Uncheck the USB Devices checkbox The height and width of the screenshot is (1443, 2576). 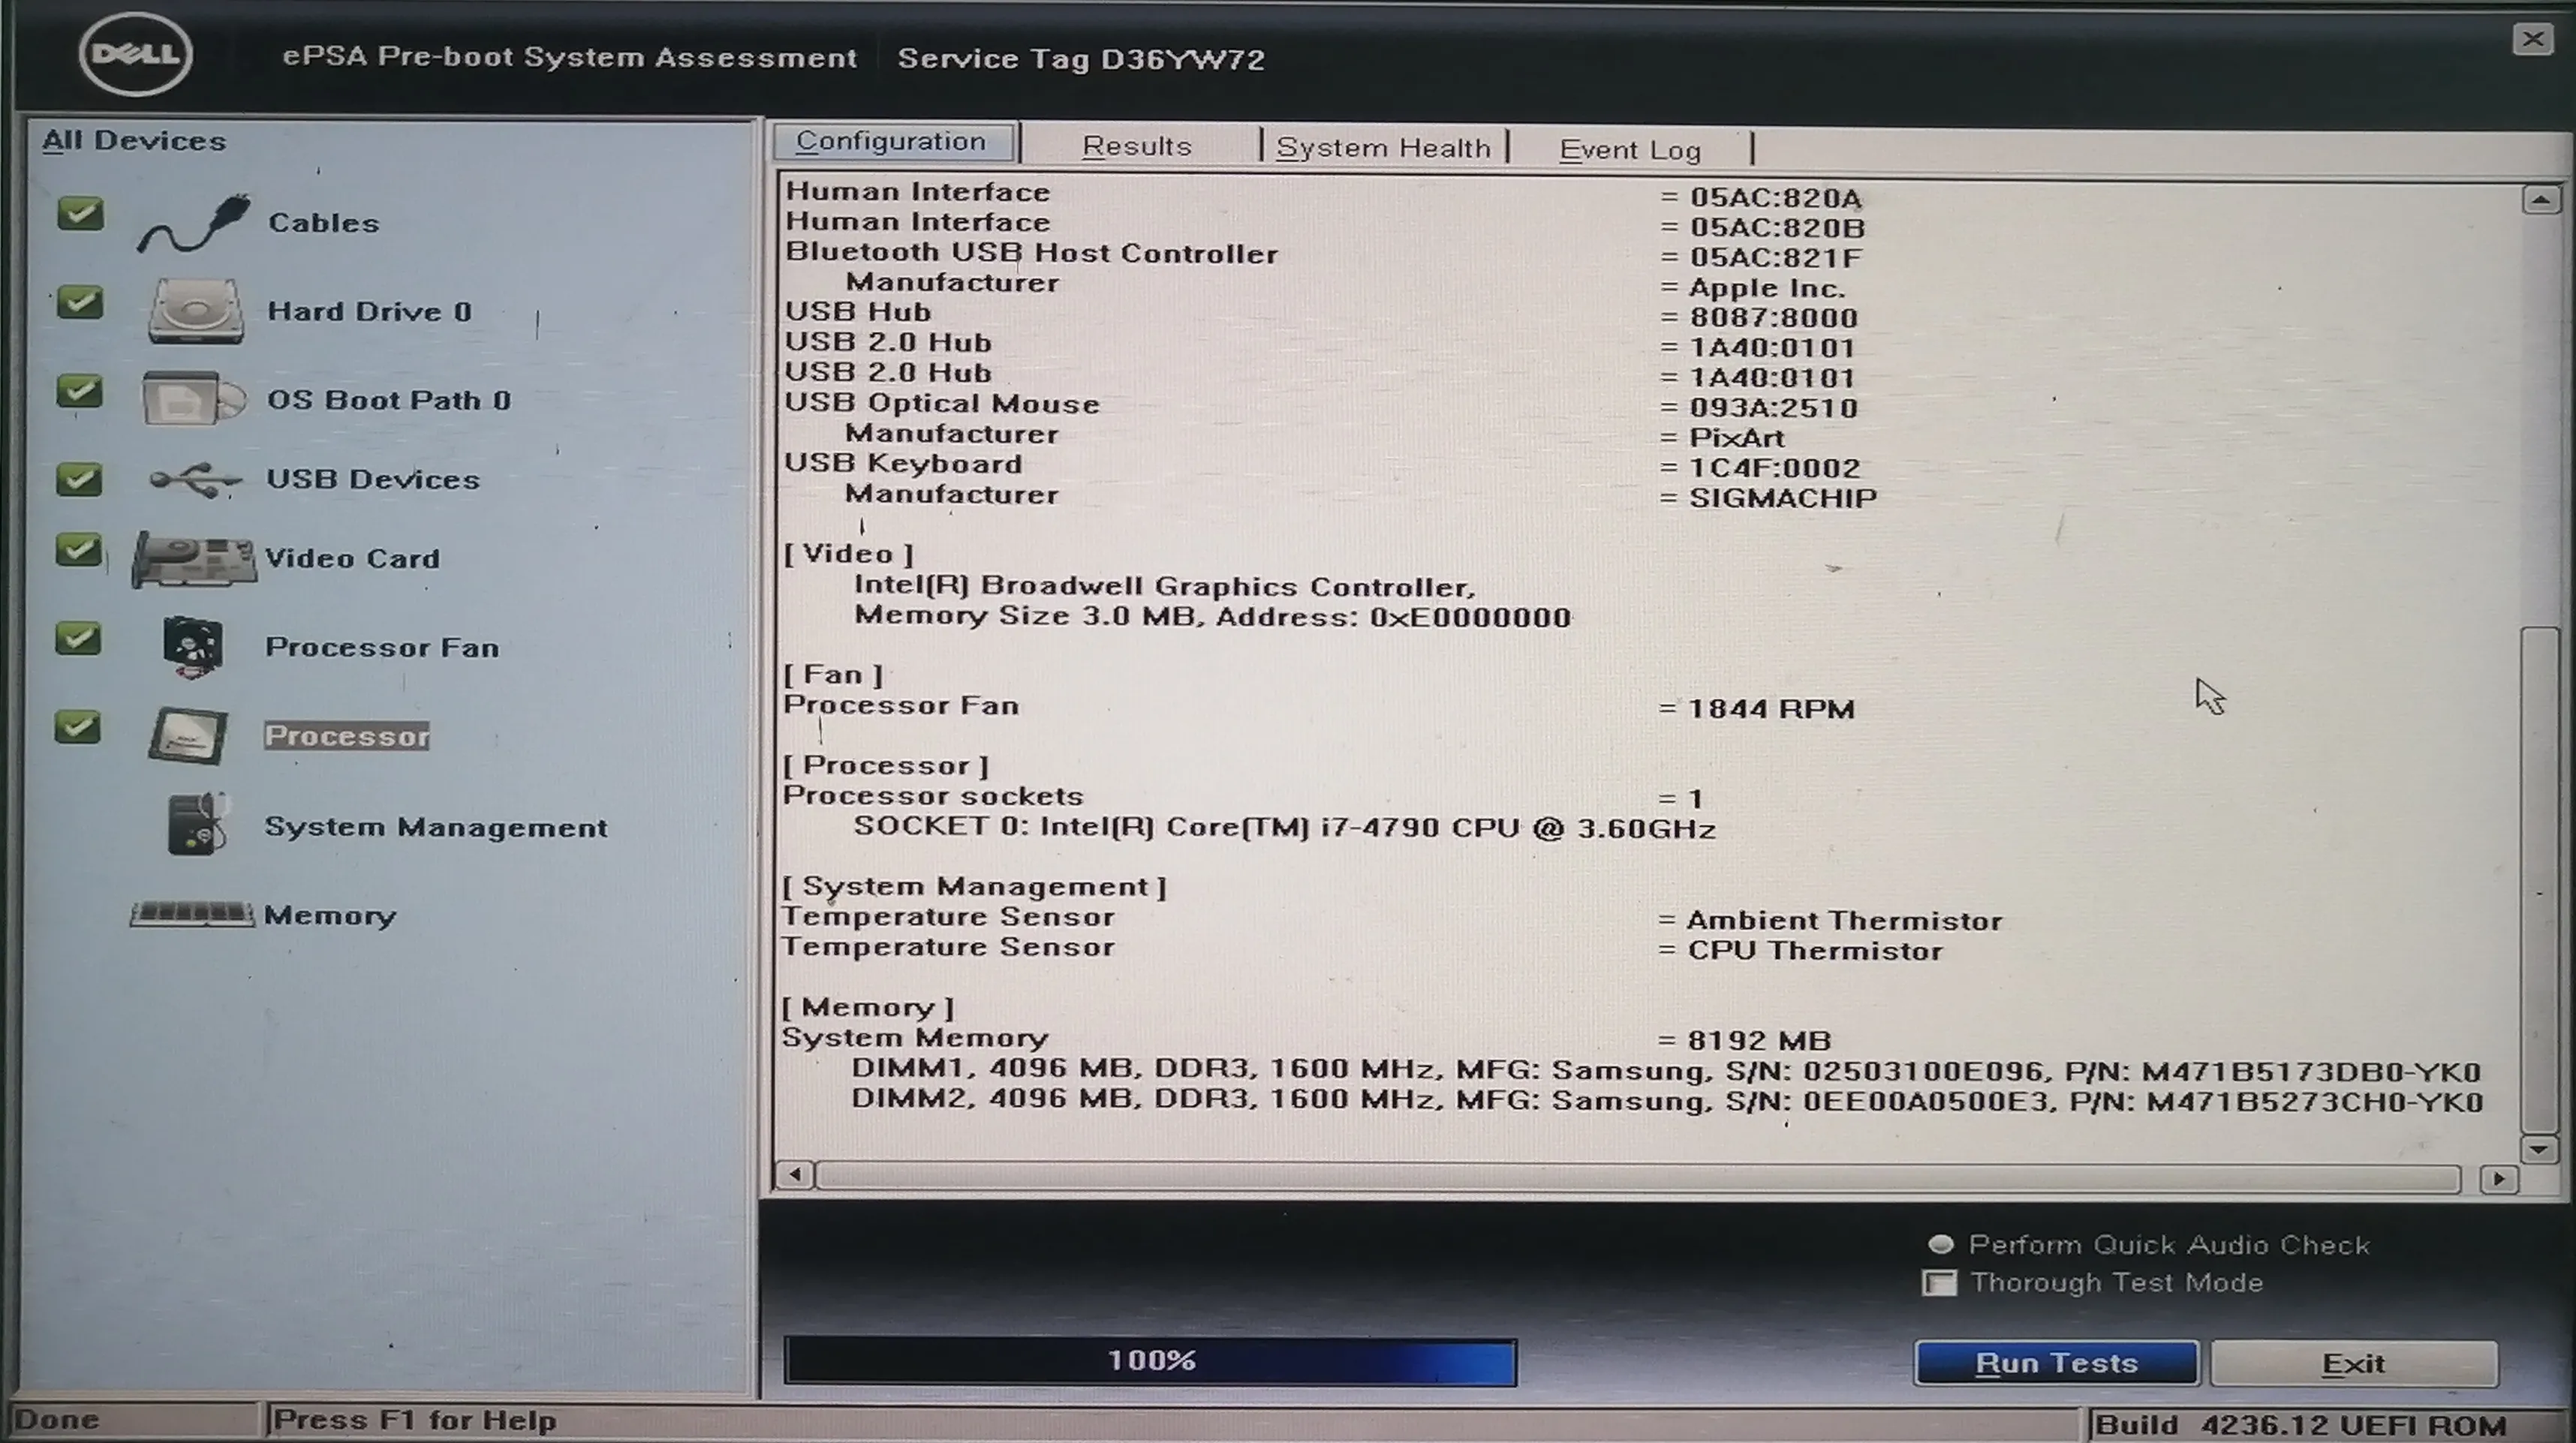pyautogui.click(x=79, y=479)
